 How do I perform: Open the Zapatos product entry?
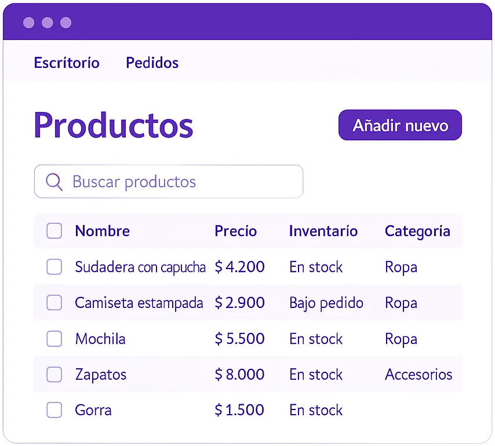(100, 375)
